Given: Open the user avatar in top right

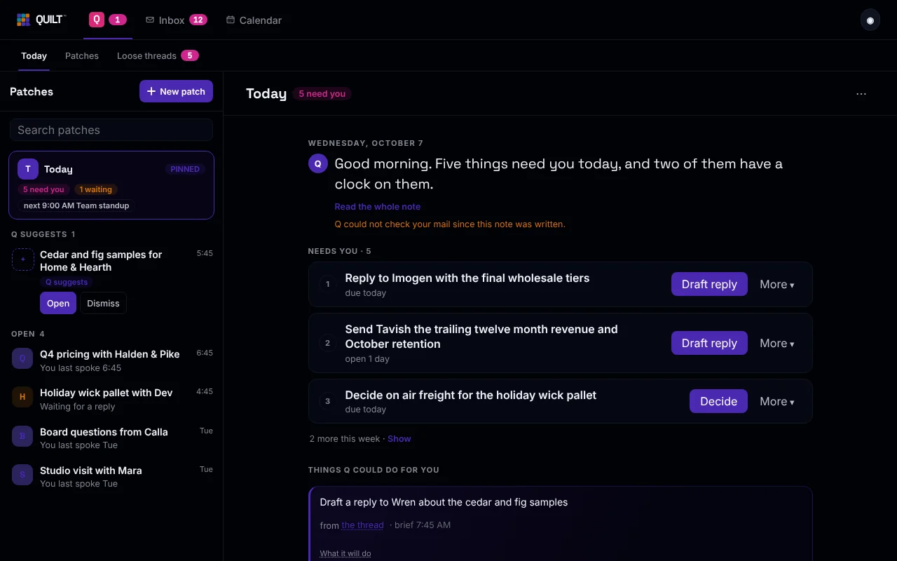Looking at the screenshot, I should point(870,20).
